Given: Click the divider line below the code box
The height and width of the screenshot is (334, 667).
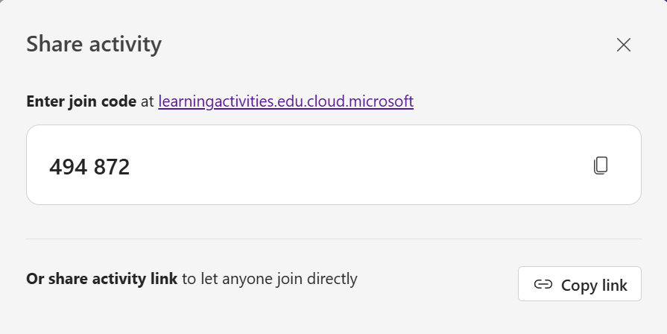Looking at the screenshot, I should point(333,239).
